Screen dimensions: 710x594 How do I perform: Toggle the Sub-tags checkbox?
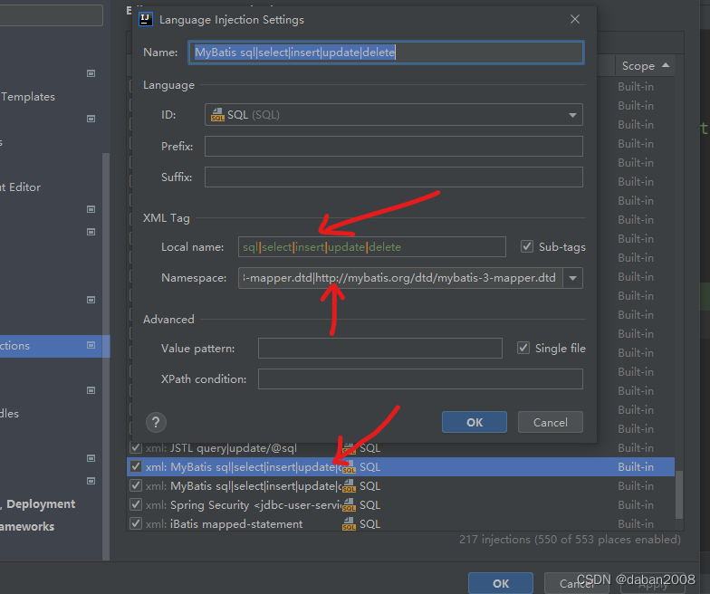[x=527, y=246]
